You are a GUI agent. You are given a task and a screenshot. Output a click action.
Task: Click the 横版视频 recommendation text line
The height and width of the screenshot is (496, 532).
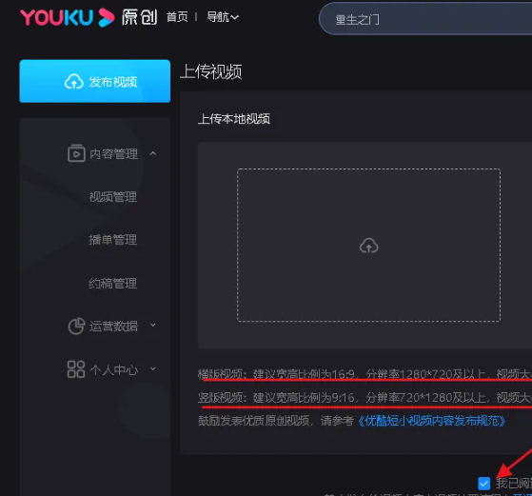click(x=365, y=374)
